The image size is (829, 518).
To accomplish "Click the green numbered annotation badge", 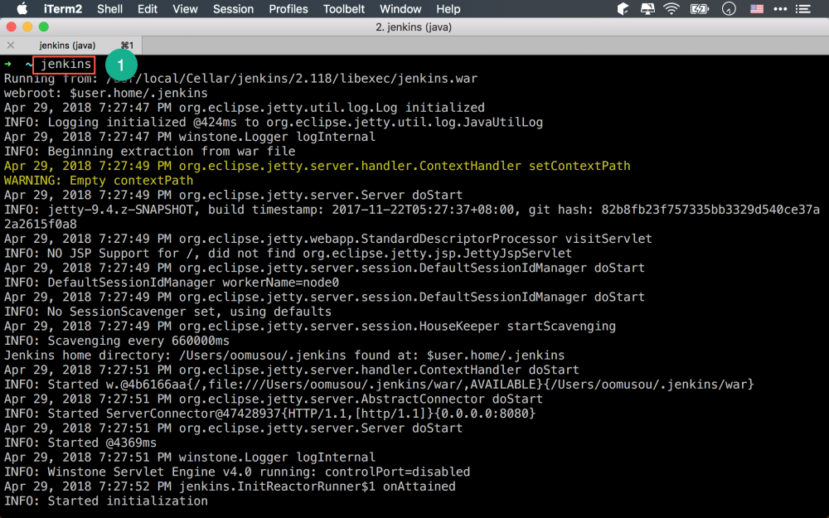I will coord(122,64).
